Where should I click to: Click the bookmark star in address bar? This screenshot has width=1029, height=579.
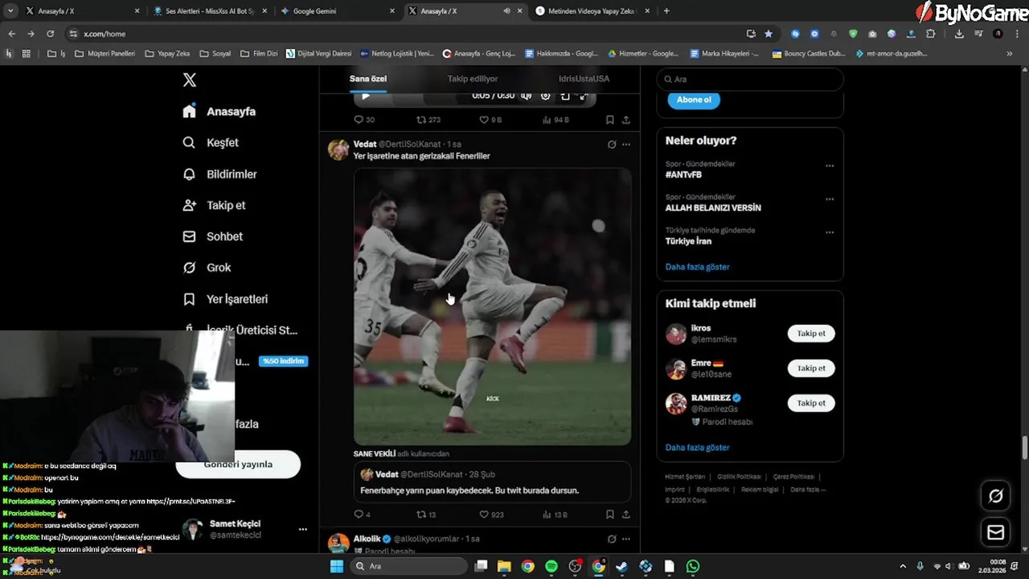tap(769, 34)
